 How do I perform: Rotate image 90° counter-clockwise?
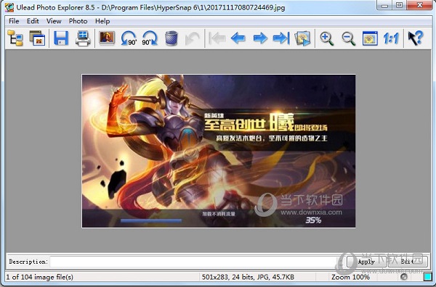[129, 38]
